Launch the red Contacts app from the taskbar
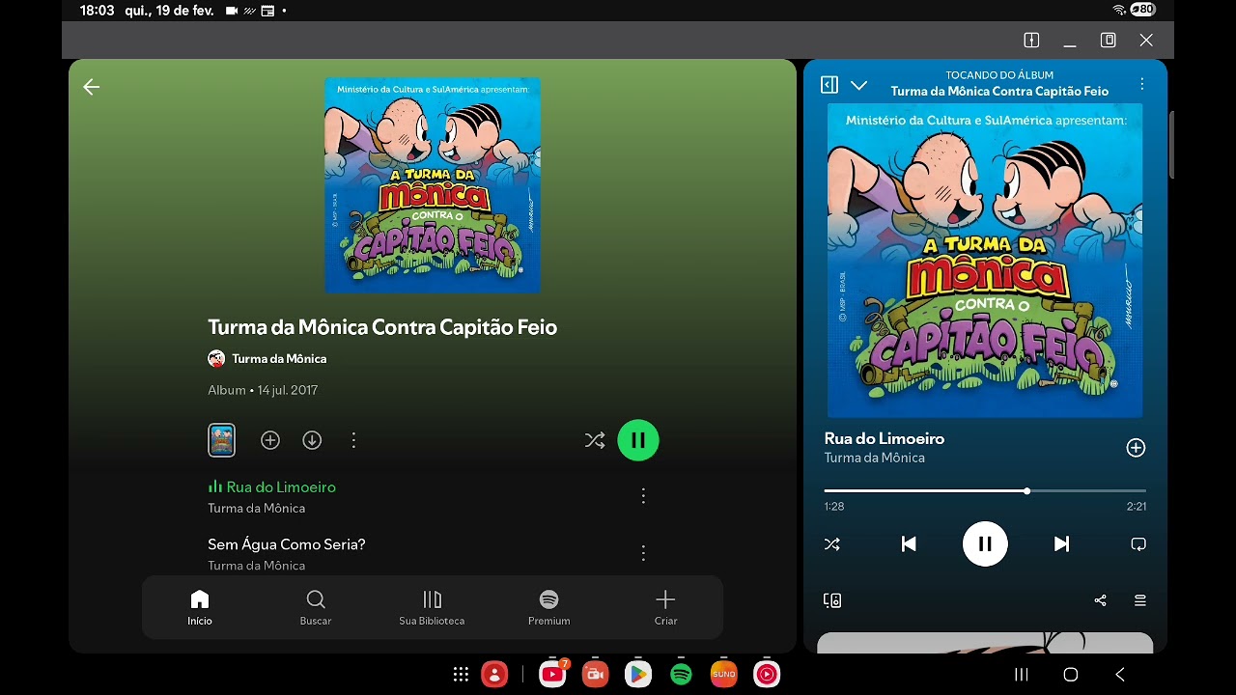 point(494,675)
